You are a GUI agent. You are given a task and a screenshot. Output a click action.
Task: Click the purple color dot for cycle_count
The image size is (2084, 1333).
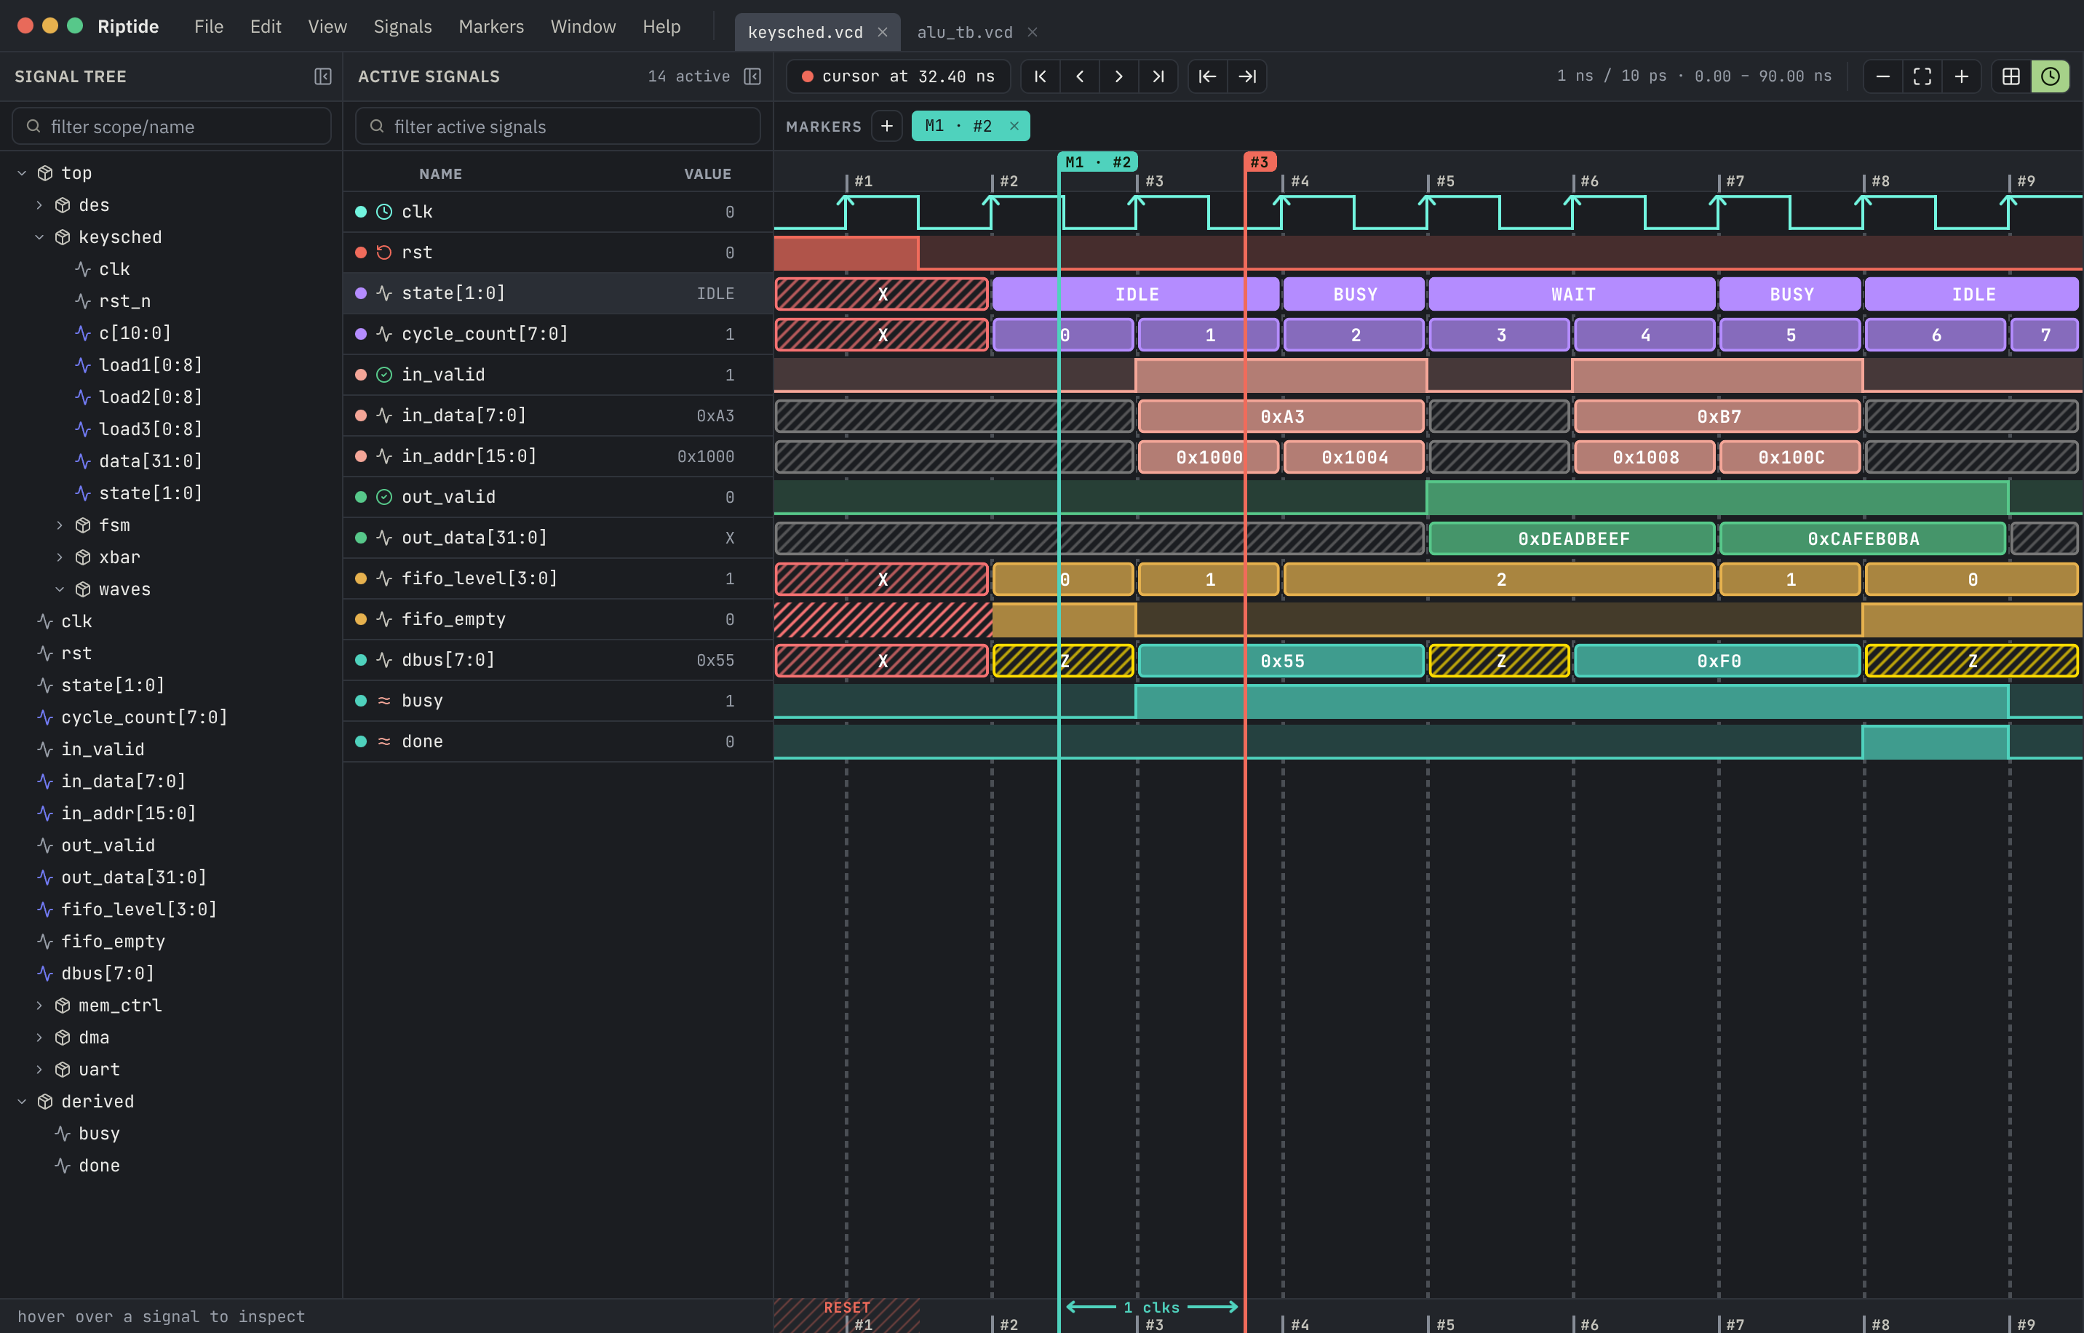(361, 334)
